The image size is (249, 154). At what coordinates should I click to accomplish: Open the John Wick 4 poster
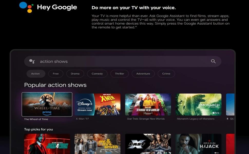pyautogui.click(x=47, y=144)
